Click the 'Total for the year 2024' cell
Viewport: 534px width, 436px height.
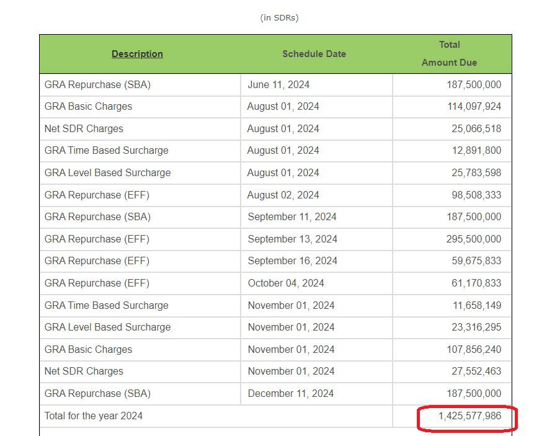(x=94, y=416)
